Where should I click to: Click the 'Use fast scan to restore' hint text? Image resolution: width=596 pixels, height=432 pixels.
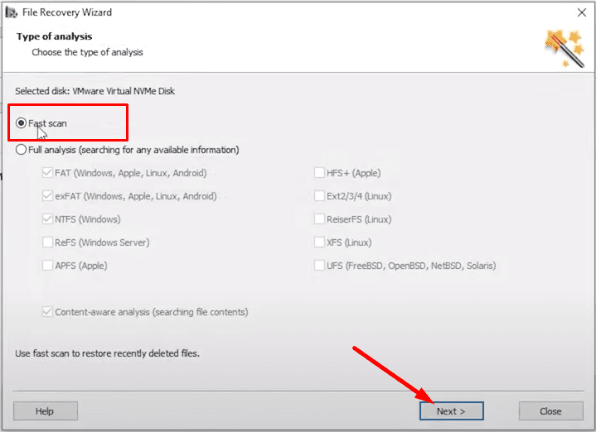click(x=107, y=353)
